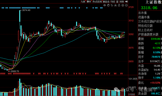Toggle the chart lock icon
Image resolution: width=162 pixels, height=96 pixels.
[119, 5]
